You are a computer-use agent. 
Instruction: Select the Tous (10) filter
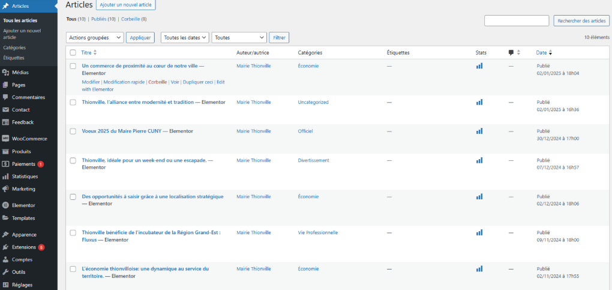coord(76,19)
